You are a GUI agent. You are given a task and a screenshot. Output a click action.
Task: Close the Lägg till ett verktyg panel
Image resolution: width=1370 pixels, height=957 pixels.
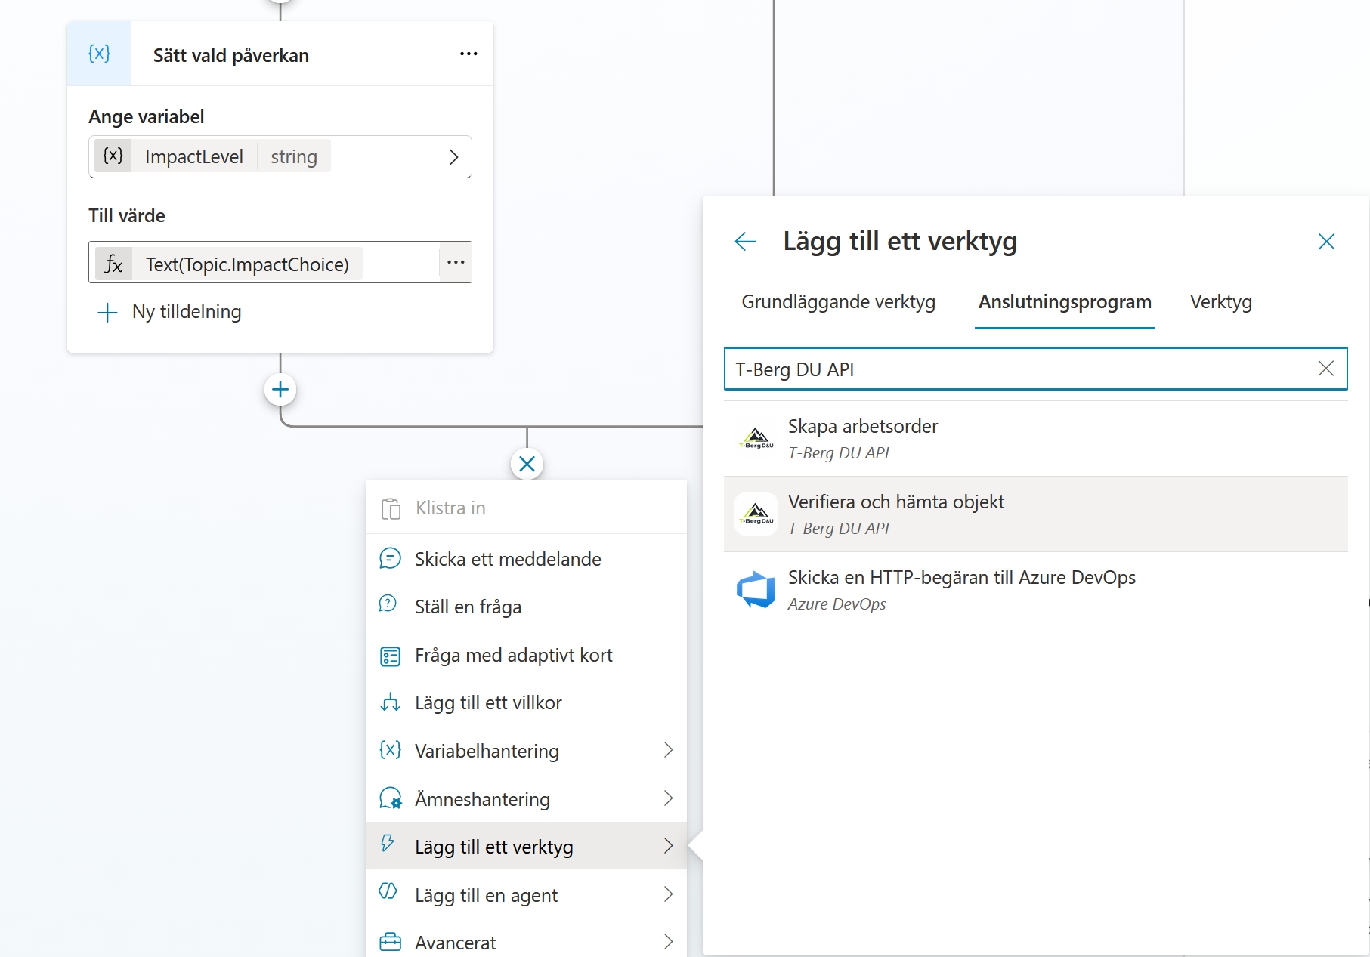(1326, 242)
